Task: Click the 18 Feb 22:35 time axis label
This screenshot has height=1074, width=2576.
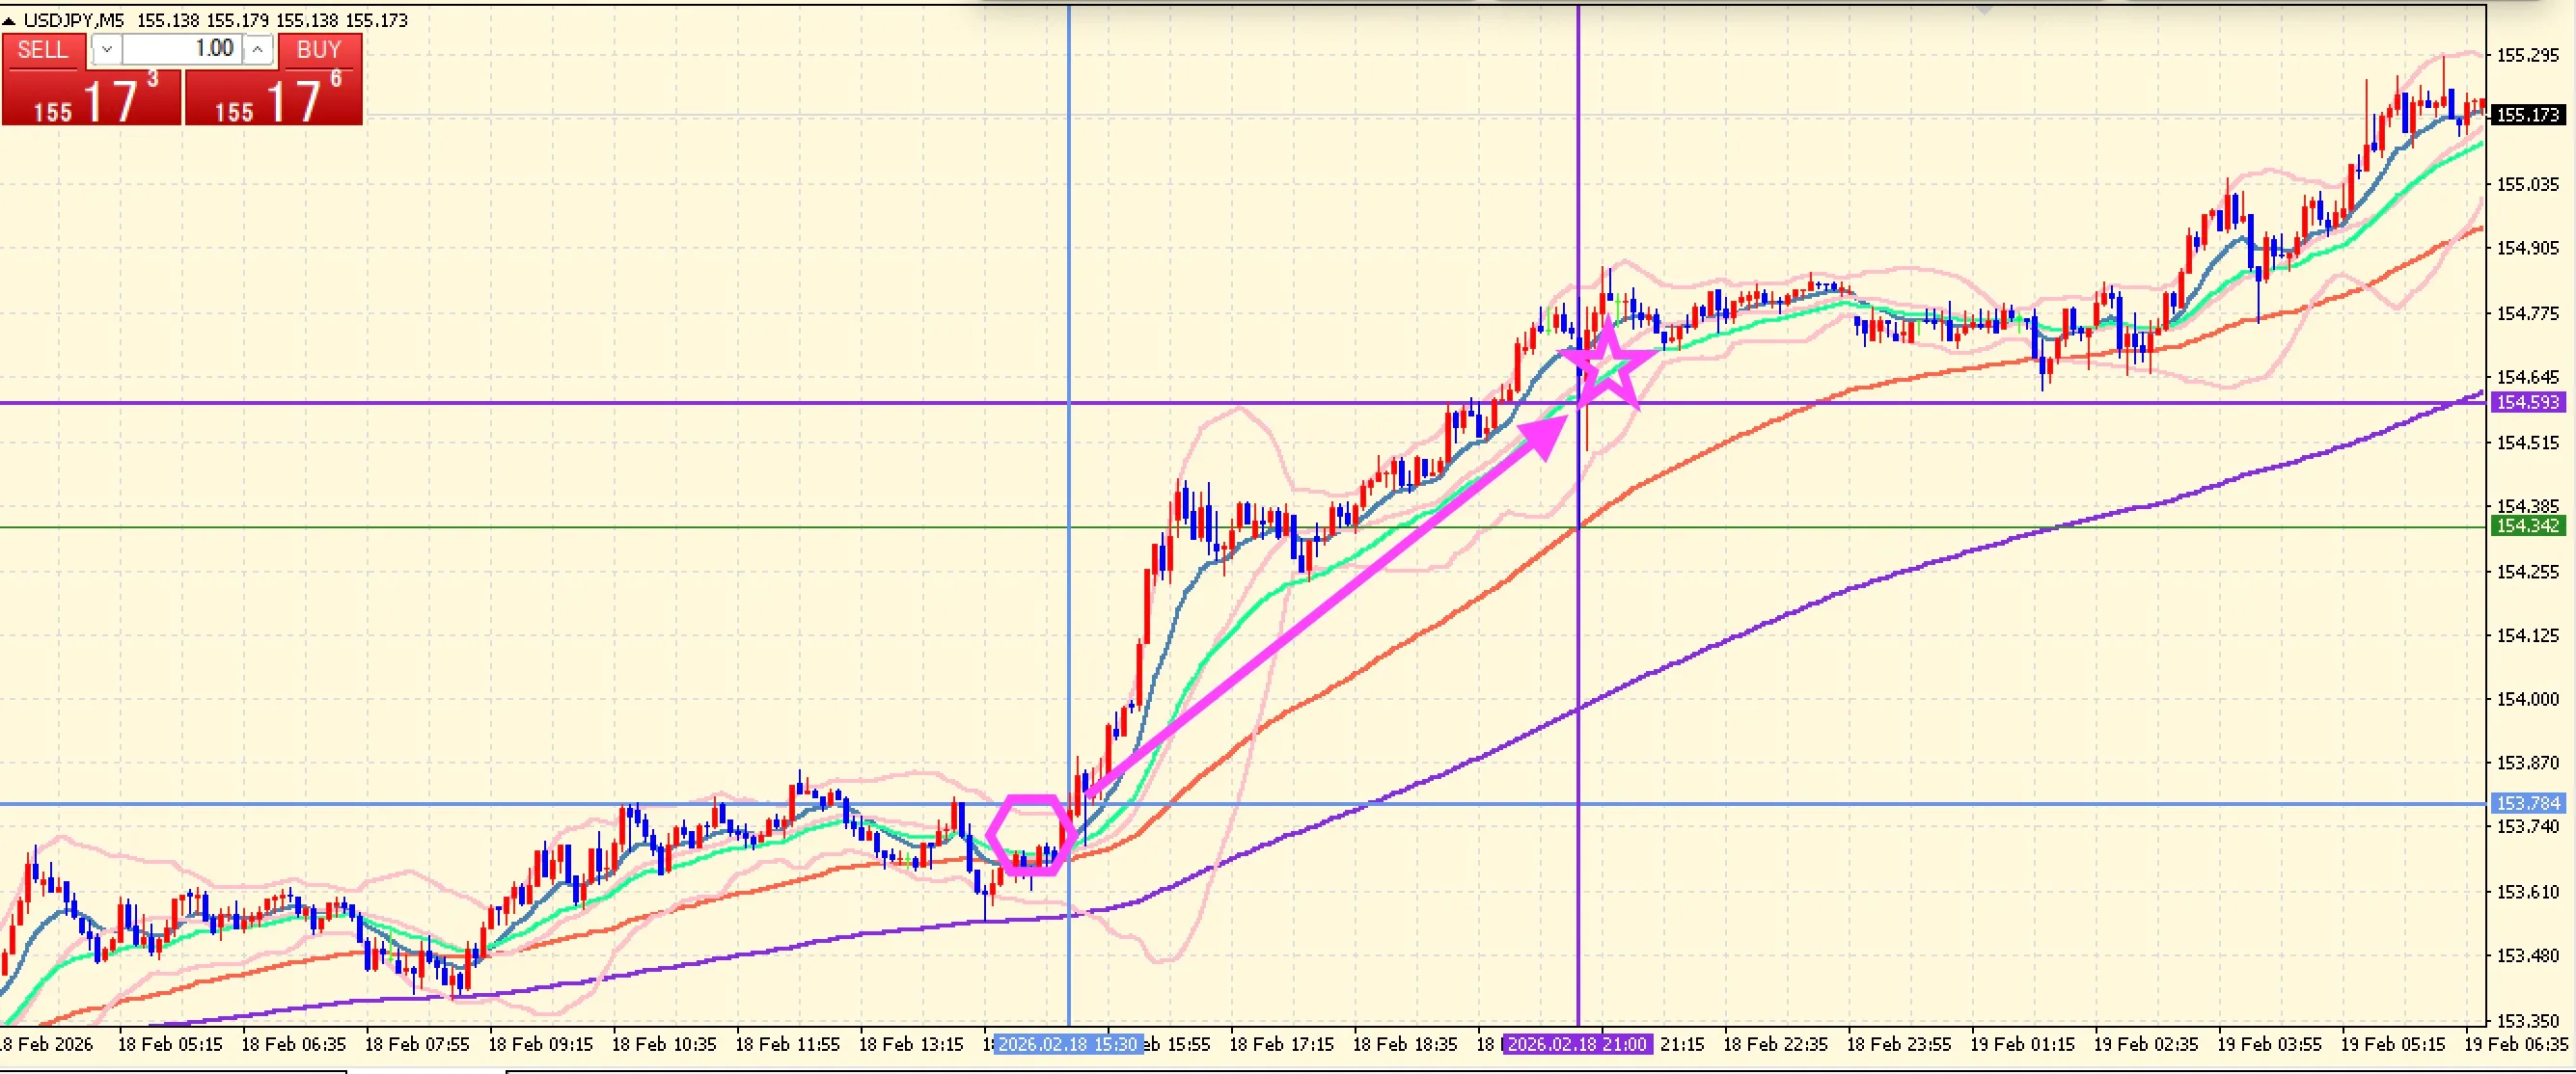Action: point(1775,1044)
